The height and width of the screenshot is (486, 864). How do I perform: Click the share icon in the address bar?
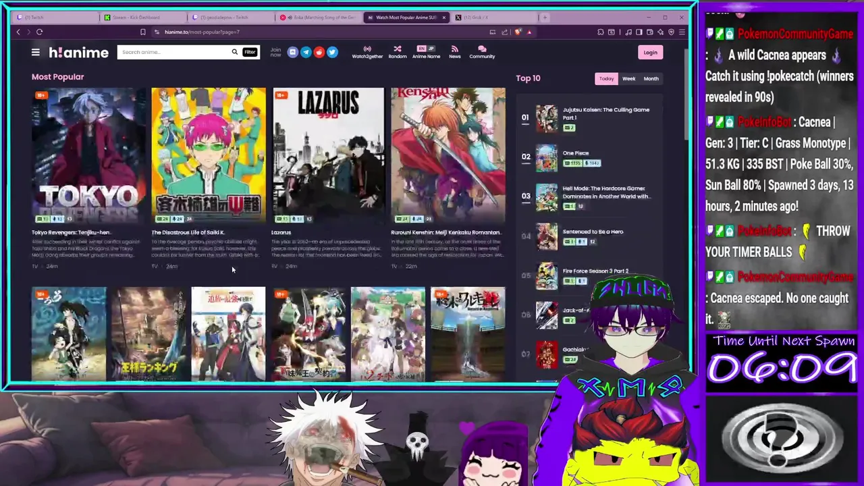coord(504,32)
